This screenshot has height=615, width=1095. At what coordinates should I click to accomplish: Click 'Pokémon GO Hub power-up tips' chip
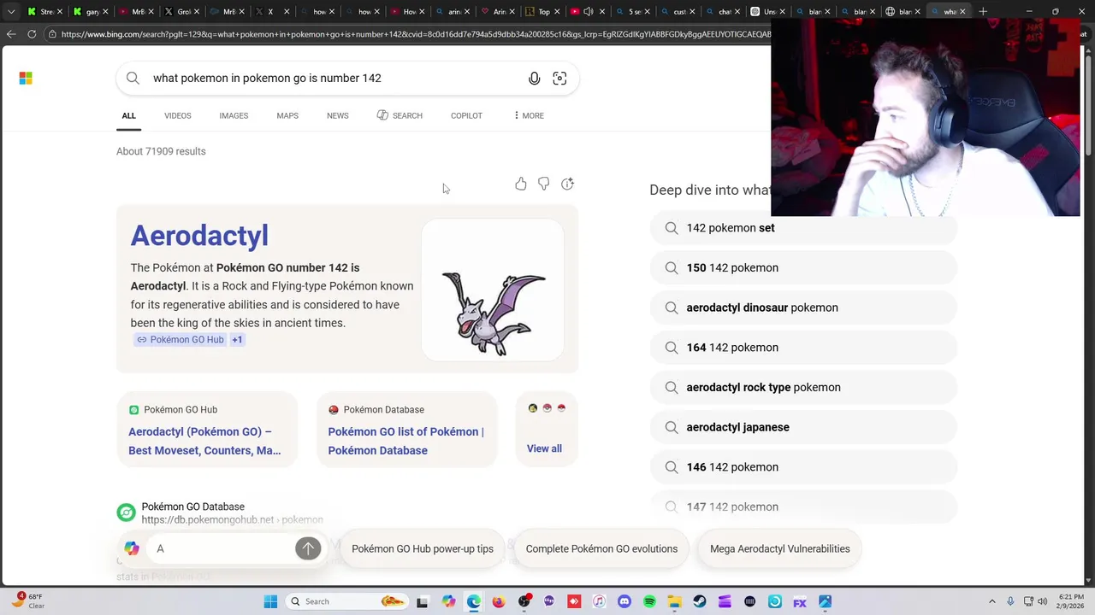click(423, 548)
